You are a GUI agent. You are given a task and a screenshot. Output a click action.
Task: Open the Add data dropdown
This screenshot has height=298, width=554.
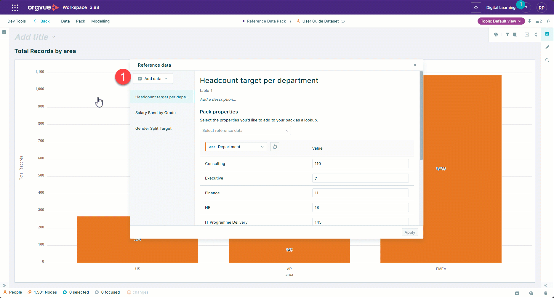(x=153, y=78)
